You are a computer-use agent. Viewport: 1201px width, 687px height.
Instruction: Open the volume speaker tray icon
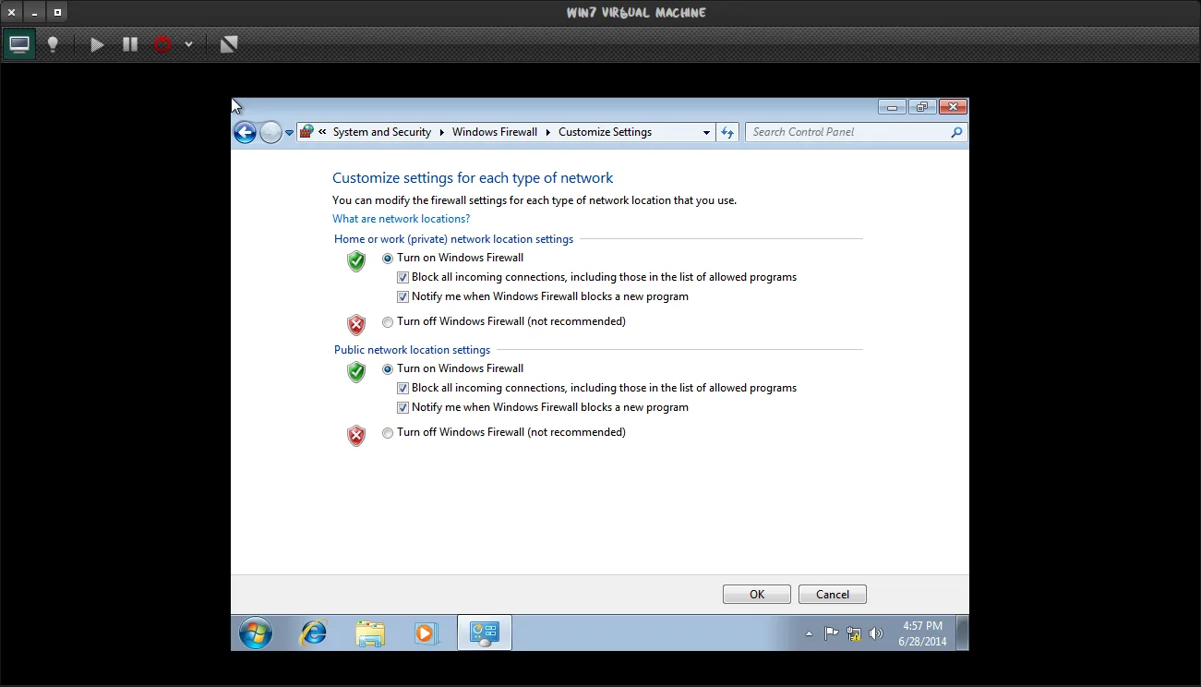(876, 633)
